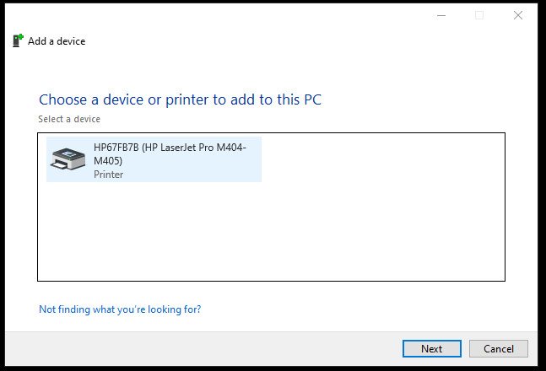
Task: Click the "Printer" type label under HP67FB7B
Action: click(x=108, y=175)
